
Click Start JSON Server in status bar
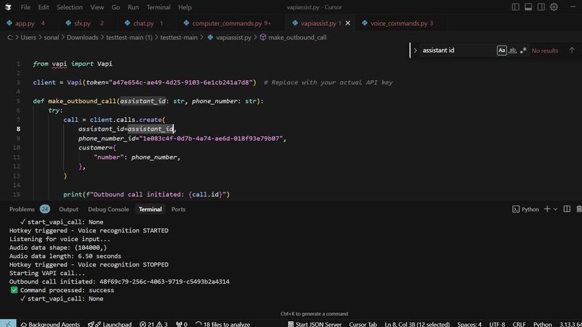point(314,324)
